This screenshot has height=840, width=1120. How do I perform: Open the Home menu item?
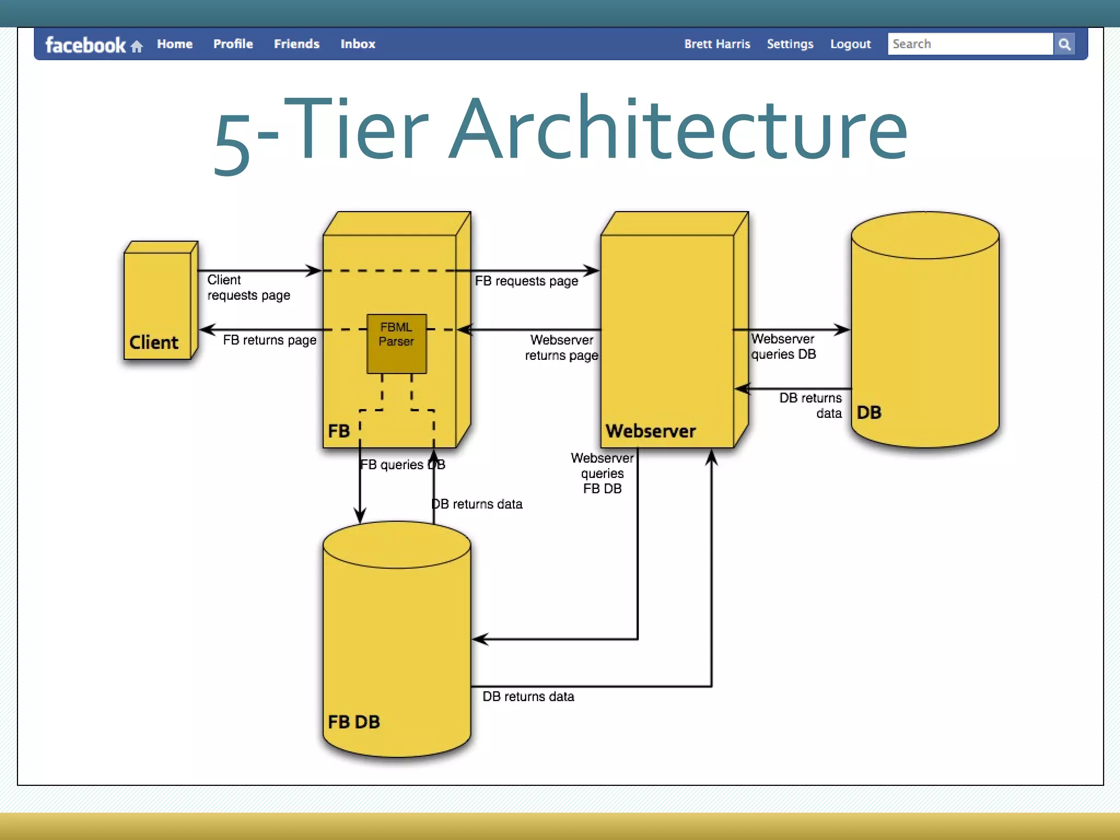pos(174,44)
